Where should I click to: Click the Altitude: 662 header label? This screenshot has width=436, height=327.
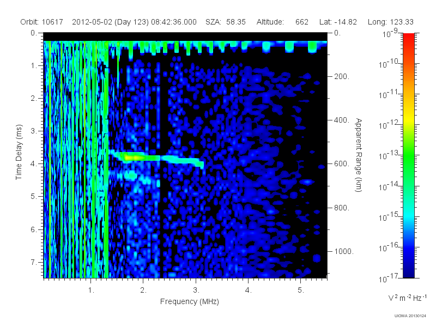(x=282, y=22)
